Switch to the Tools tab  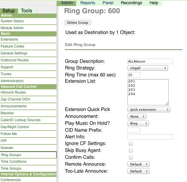tap(26, 11)
